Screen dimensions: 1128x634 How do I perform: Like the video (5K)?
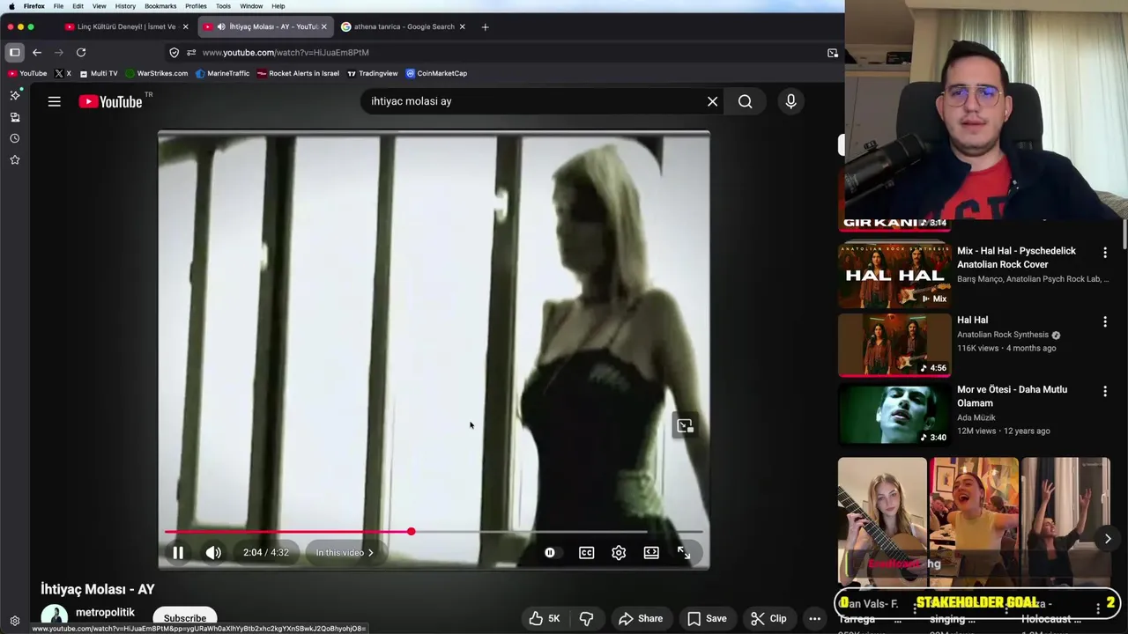click(545, 618)
